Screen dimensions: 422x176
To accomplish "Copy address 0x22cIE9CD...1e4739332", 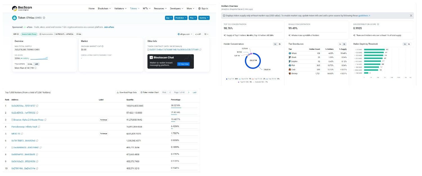I will point(37,113).
